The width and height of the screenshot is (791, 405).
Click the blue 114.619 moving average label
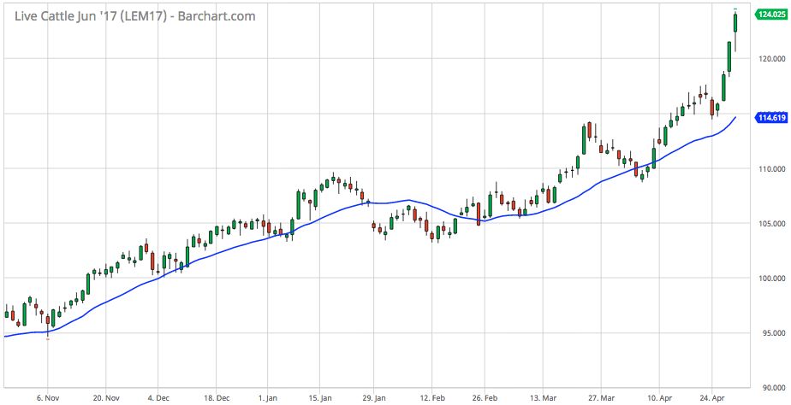pyautogui.click(x=772, y=118)
